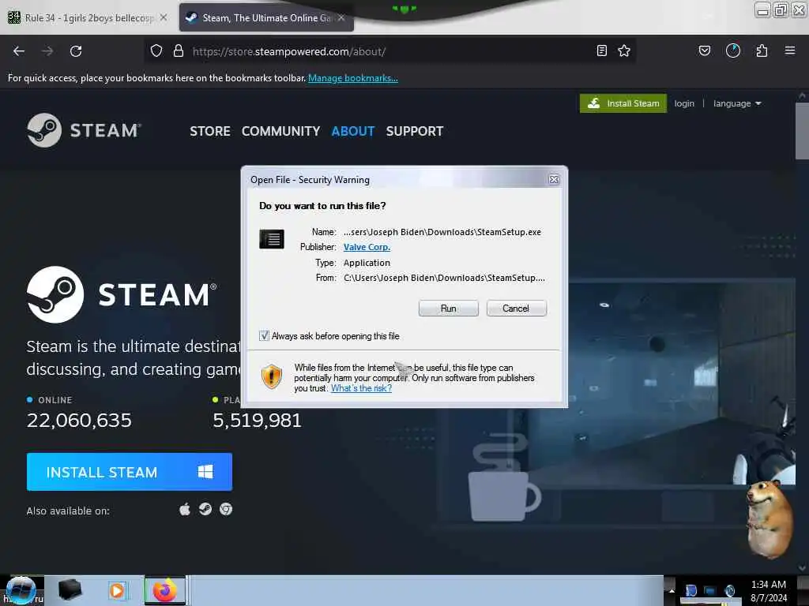Click the green Install Steam header button
This screenshot has height=606, width=809.
(x=623, y=103)
